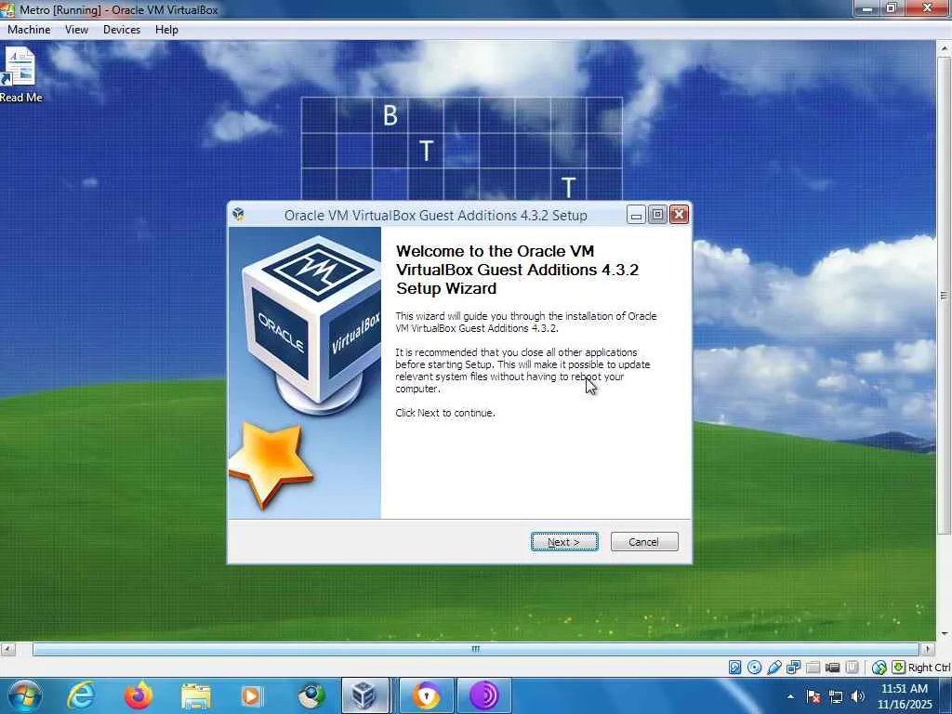
Task: Open Windows Media Player from the taskbar
Action: point(252,695)
